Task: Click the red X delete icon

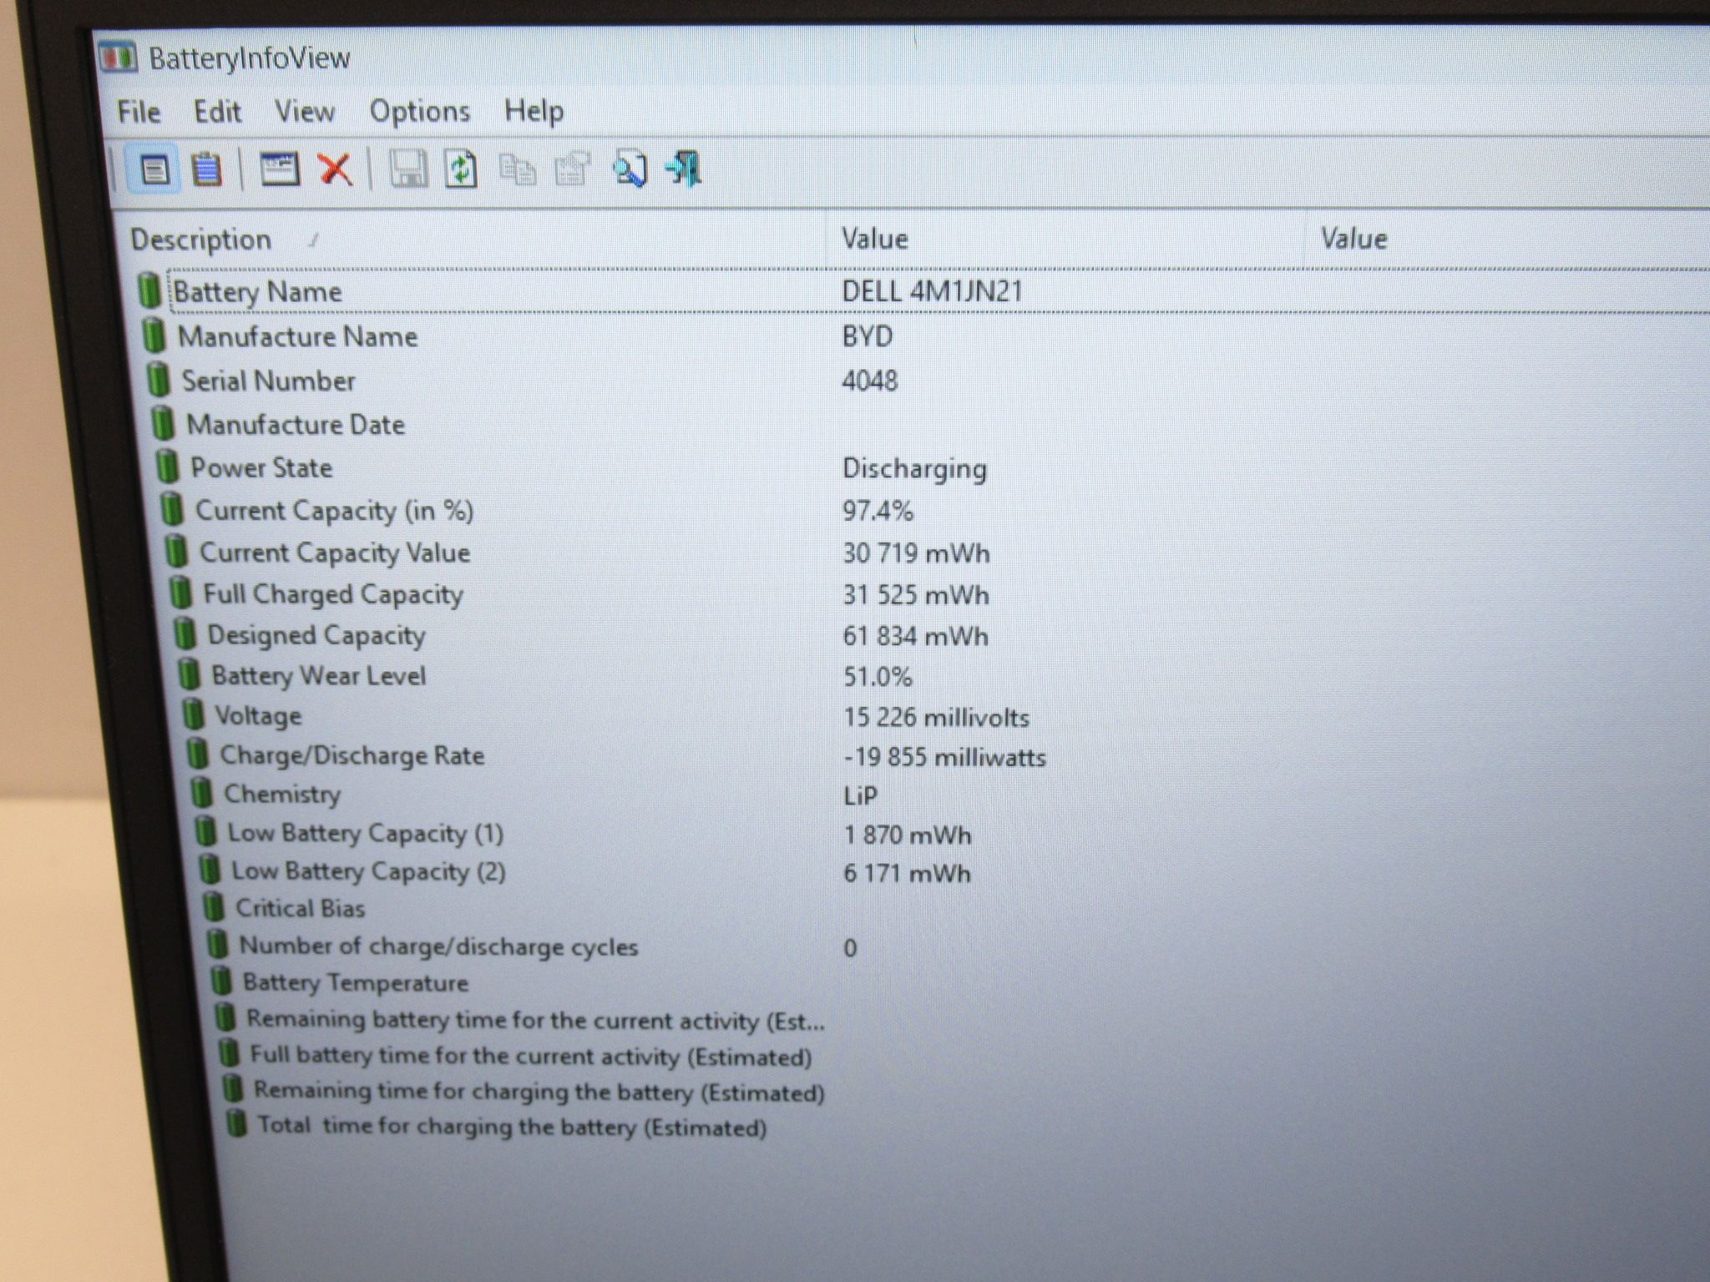Action: click(335, 169)
